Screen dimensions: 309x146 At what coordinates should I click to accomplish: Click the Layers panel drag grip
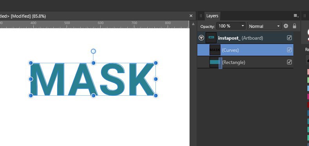(201, 16)
